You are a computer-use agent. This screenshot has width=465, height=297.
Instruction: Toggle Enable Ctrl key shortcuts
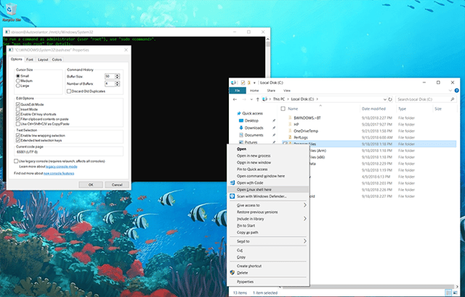18,114
